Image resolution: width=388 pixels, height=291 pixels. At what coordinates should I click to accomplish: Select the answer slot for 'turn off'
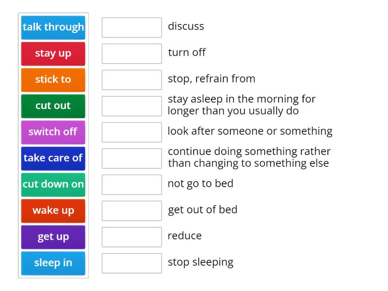[132, 53]
